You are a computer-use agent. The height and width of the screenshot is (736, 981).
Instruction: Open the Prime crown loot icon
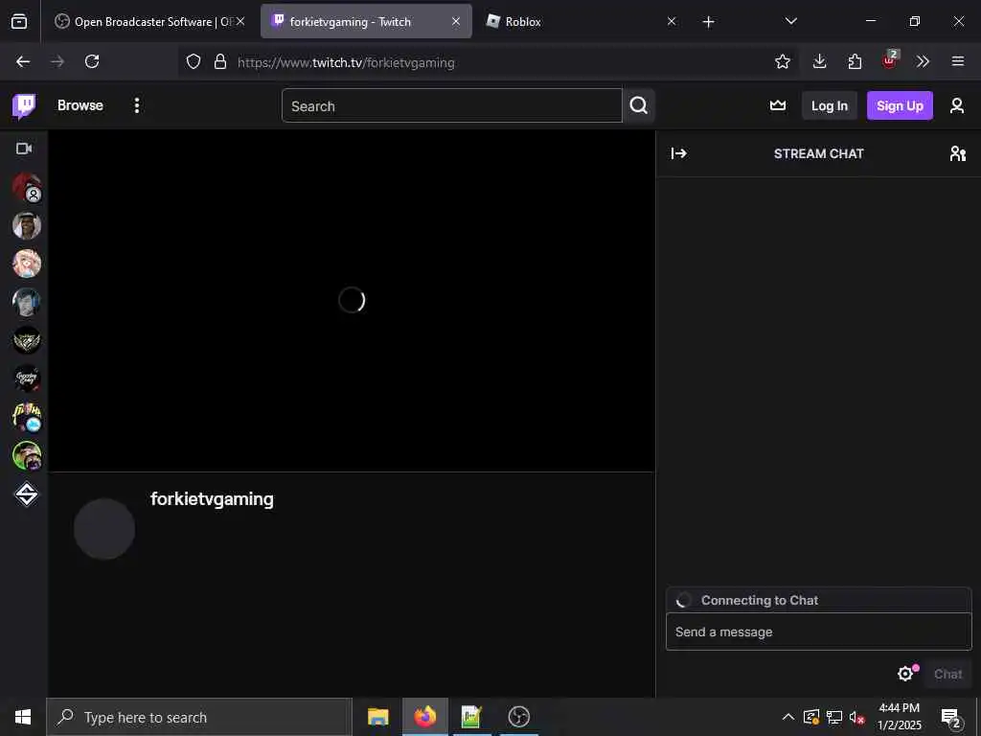[778, 105]
